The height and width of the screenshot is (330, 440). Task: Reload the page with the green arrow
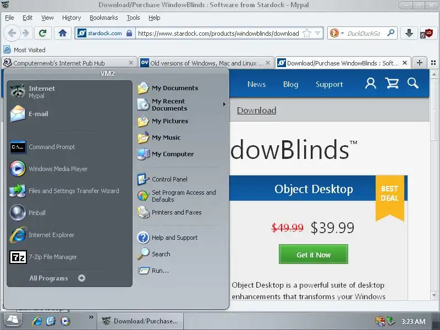(x=42, y=33)
